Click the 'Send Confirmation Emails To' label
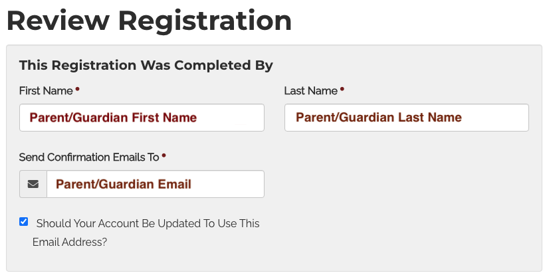Screen dimensions: 551x279 pyautogui.click(x=89, y=157)
